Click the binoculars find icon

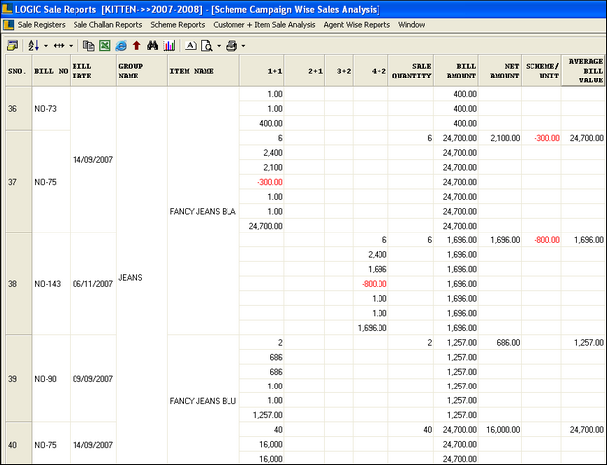click(x=153, y=46)
